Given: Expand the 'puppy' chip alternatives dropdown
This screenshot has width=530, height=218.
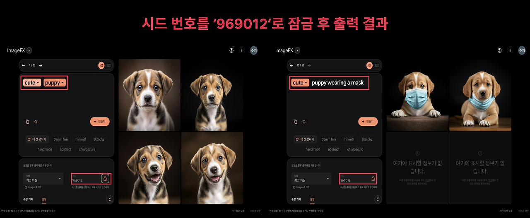Looking at the screenshot, I should tap(55, 83).
